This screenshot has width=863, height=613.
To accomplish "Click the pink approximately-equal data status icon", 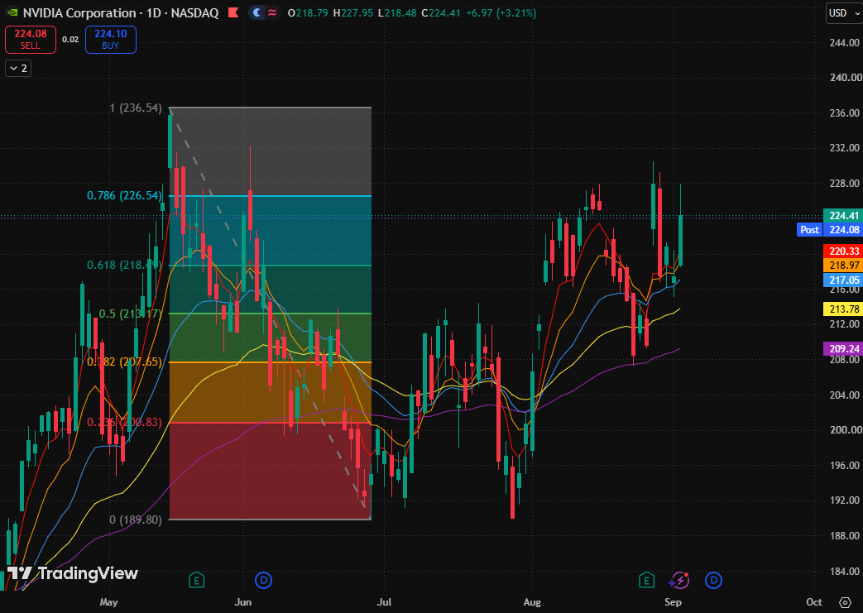I will [272, 12].
